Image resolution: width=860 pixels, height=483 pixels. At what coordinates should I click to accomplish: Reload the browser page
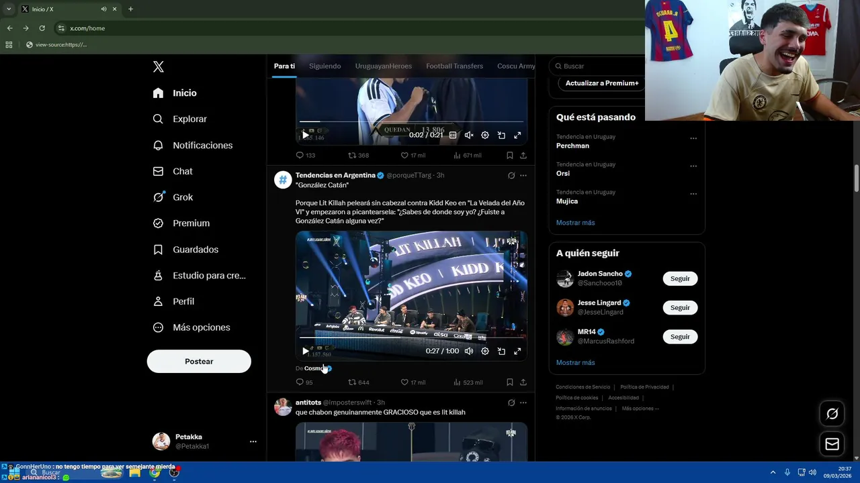(42, 28)
